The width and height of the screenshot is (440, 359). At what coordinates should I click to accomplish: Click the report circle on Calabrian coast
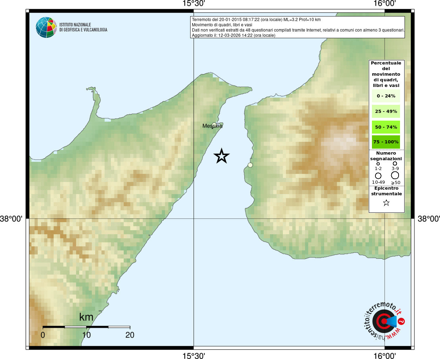(250, 165)
